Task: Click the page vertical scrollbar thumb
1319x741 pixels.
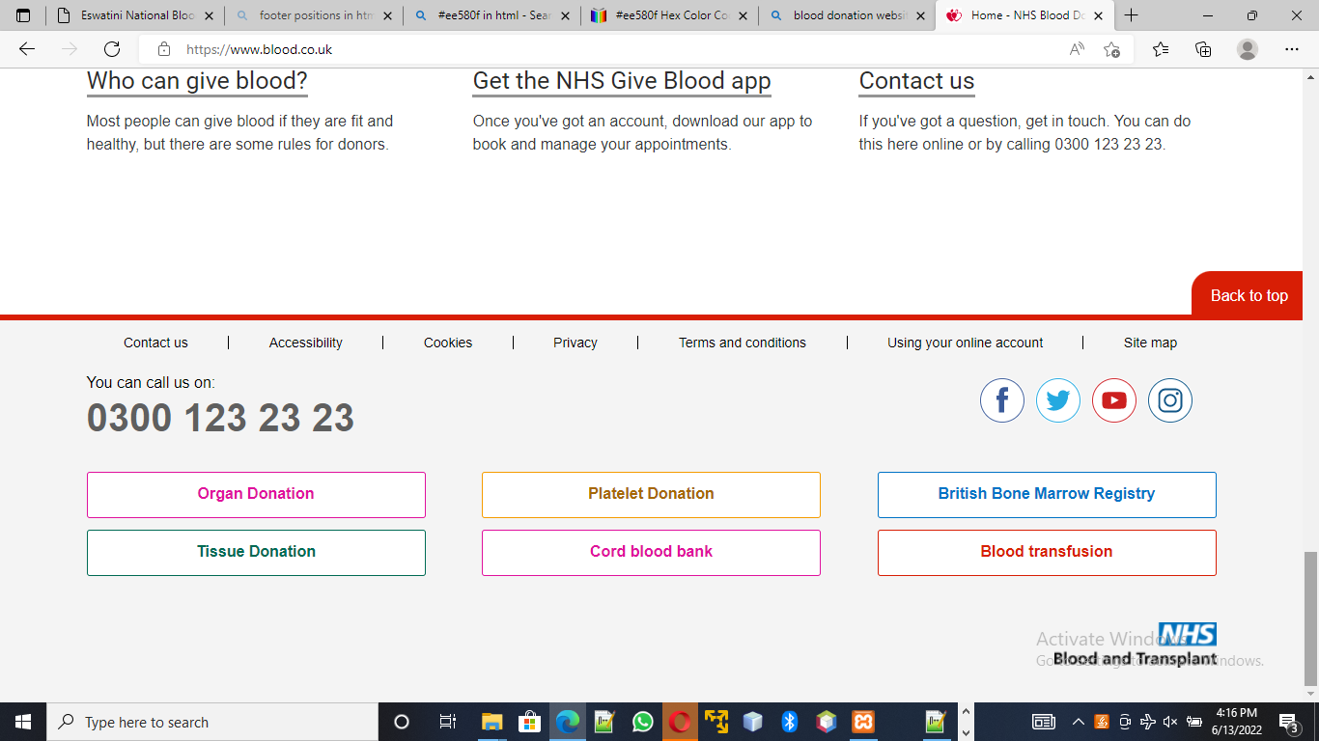Action: tap(1310, 617)
